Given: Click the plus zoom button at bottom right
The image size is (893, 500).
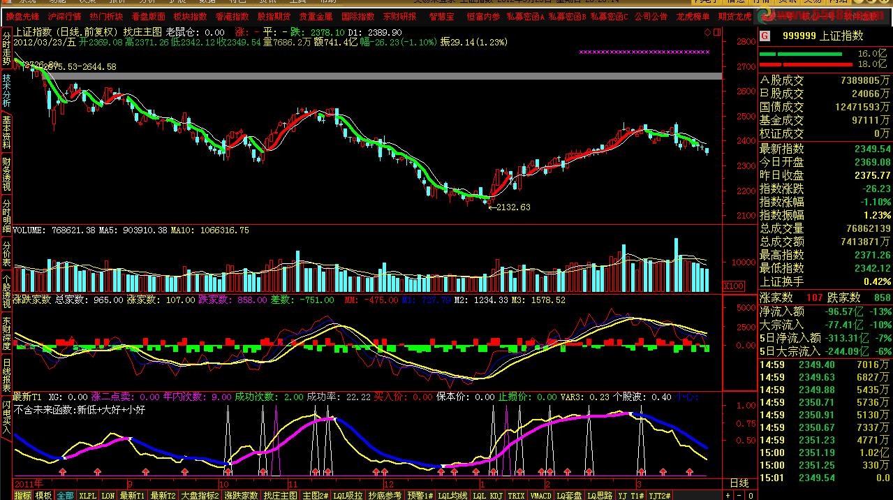Looking at the screenshot, I should pos(728,495).
